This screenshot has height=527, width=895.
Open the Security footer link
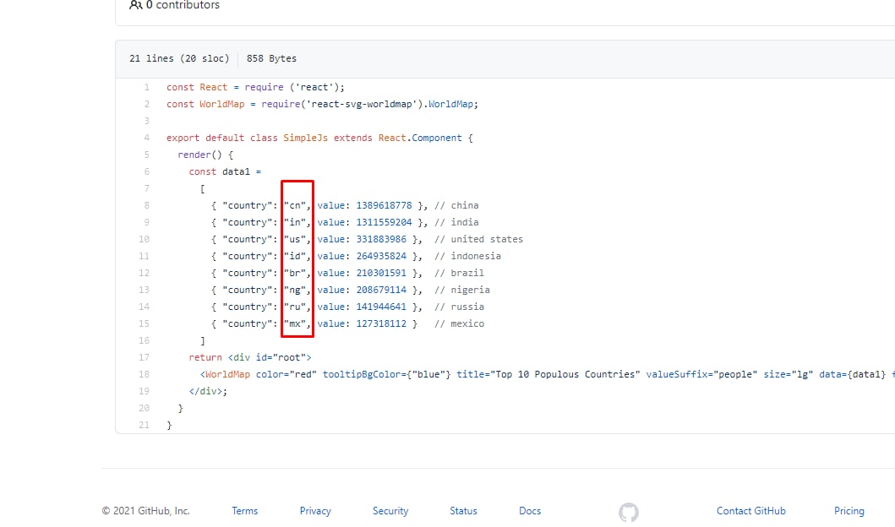[x=390, y=511]
